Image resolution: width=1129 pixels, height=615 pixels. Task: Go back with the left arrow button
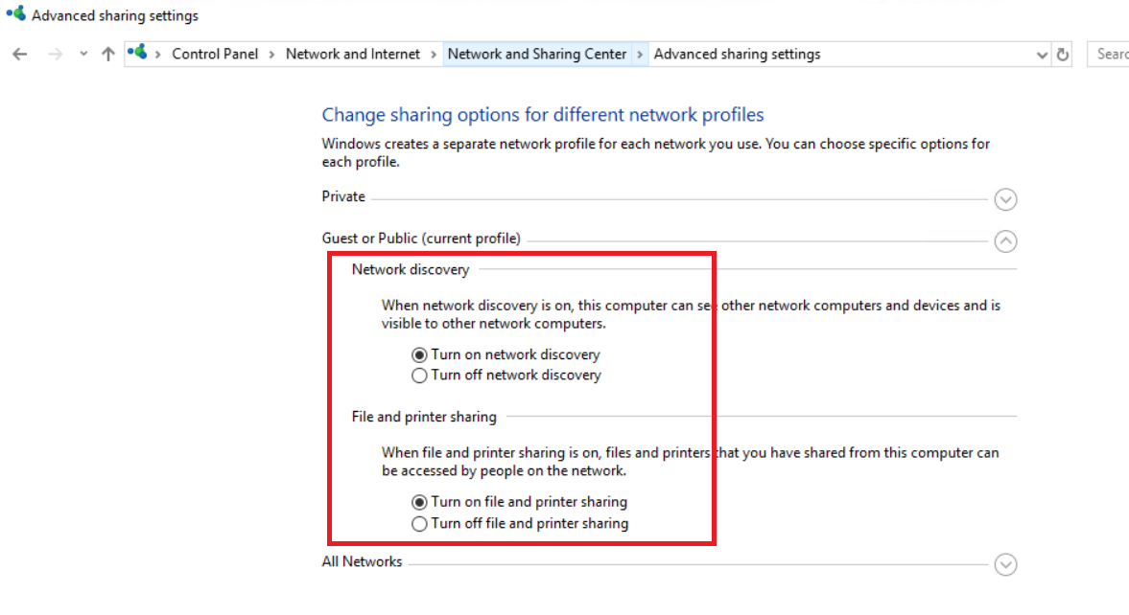19,54
